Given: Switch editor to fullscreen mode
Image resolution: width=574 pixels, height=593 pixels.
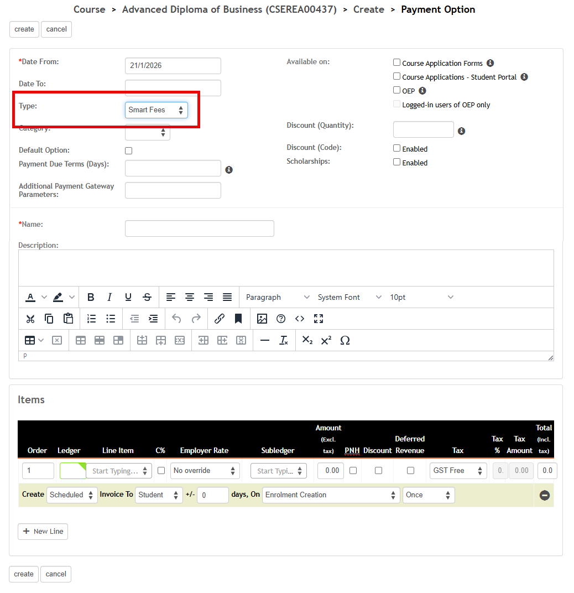Looking at the screenshot, I should click(x=319, y=319).
